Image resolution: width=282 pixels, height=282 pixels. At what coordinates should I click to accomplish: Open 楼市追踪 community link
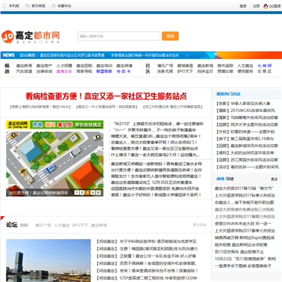pyautogui.click(x=226, y=66)
